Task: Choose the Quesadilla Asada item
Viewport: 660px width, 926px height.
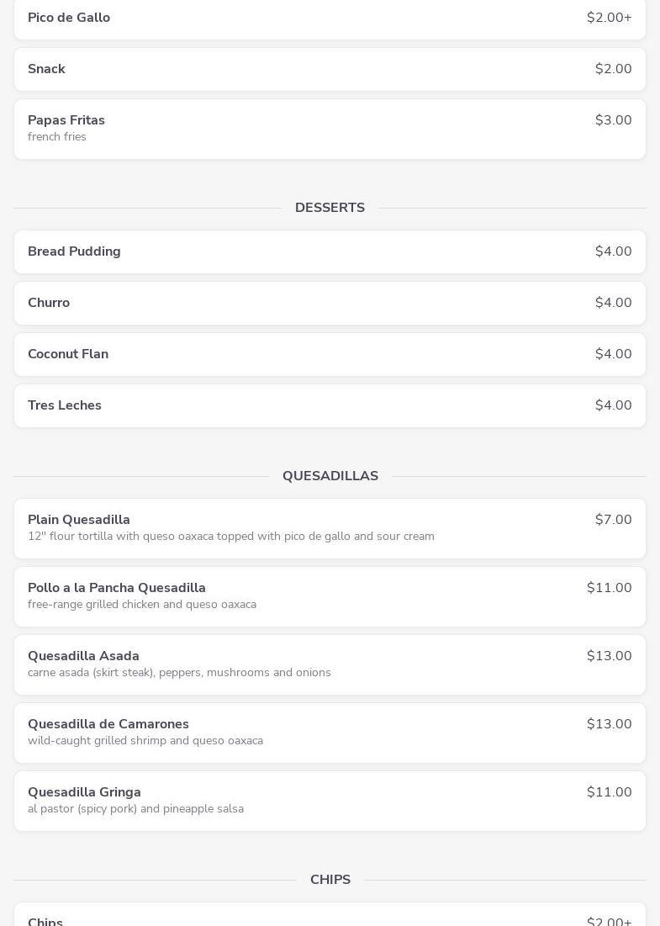Action: click(x=330, y=664)
